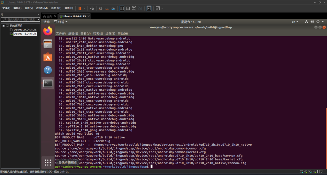This screenshot has height=175, width=327.
Task: Click Send Ctrl+Alt+Del toolbar icon
Action: 92,8
